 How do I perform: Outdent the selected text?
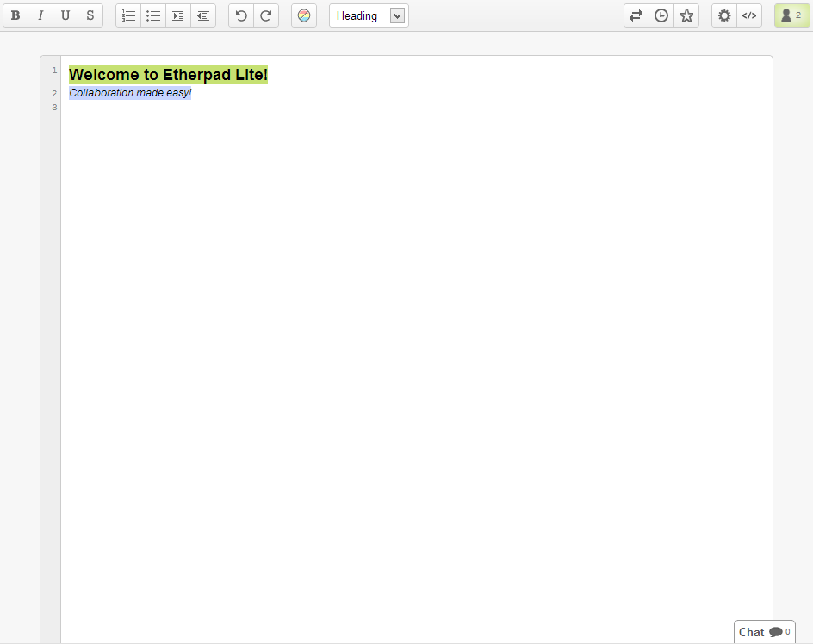click(203, 15)
